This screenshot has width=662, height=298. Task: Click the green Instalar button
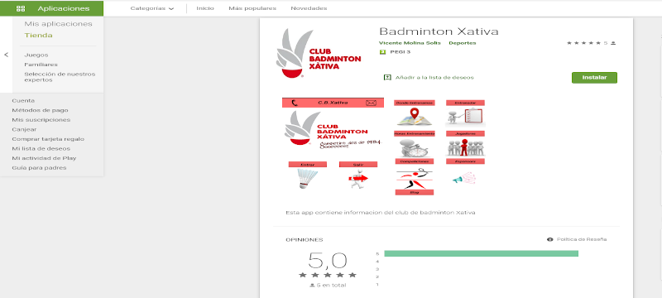coord(594,78)
